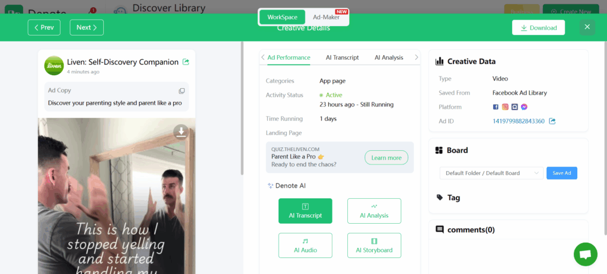This screenshot has width=607, height=274.
Task: Open the AI Transcript tab
Action: point(342,57)
